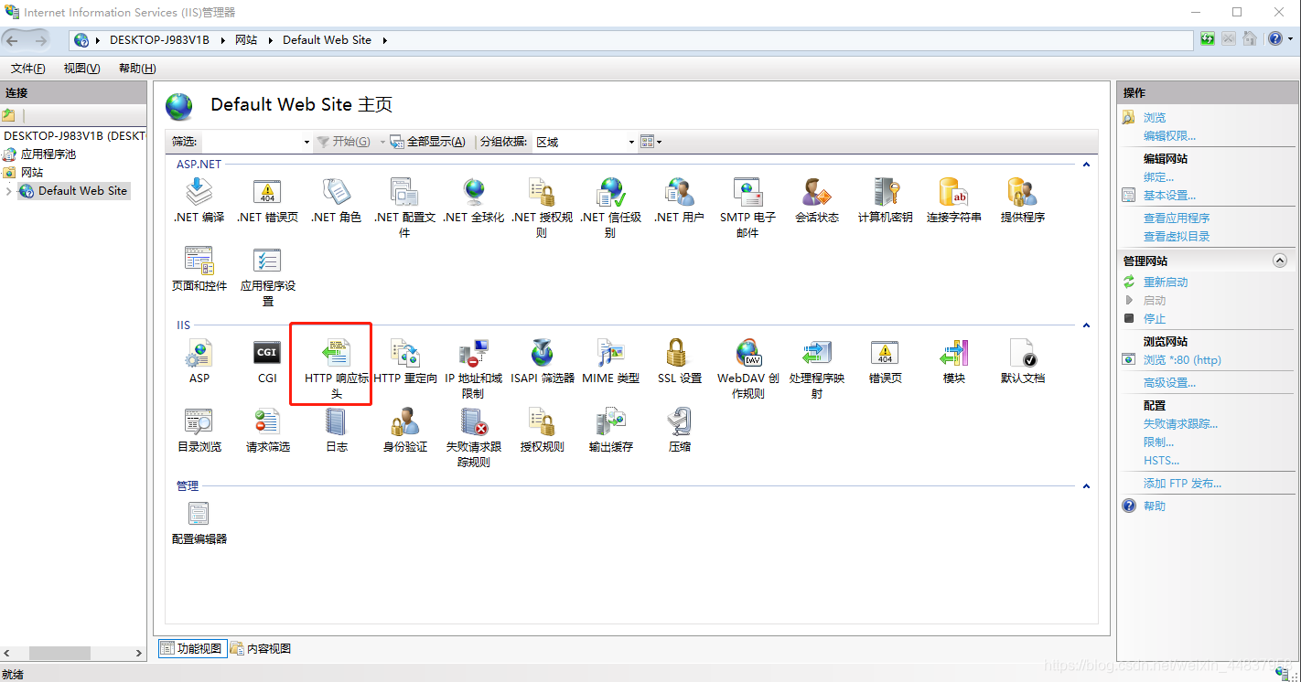
Task: Open 高级设置... link
Action: point(1169,383)
